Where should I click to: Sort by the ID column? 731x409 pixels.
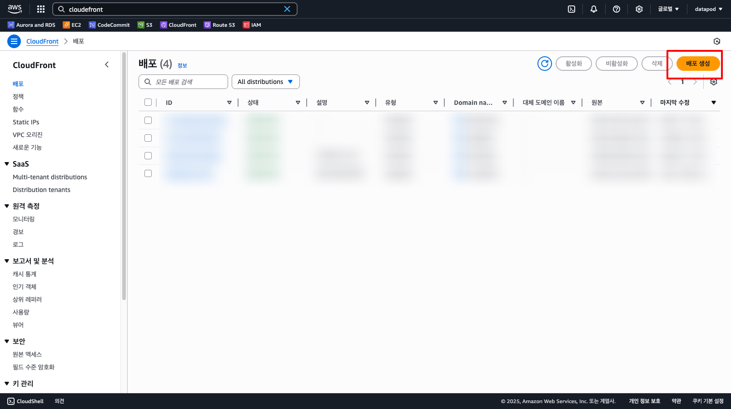[229, 103]
